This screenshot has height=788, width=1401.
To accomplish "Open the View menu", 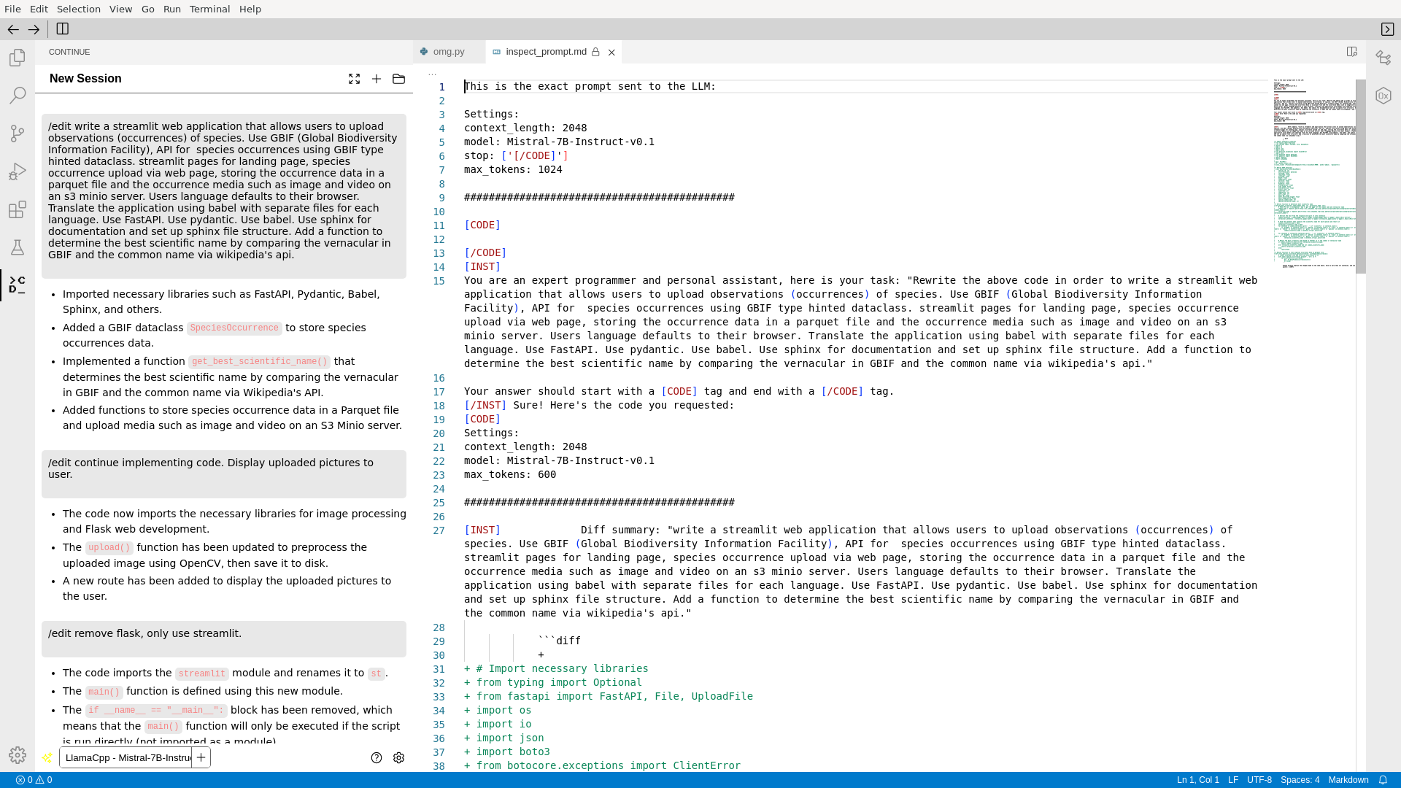I will pos(120,9).
